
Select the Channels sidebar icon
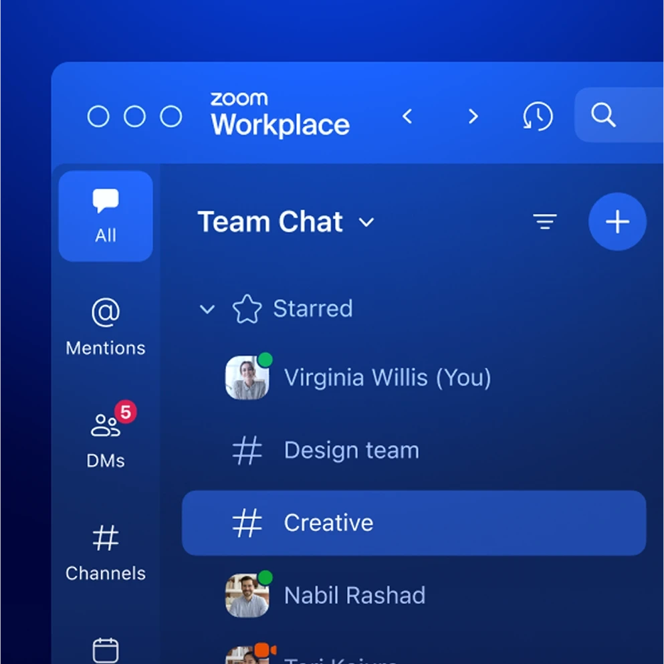click(x=105, y=552)
